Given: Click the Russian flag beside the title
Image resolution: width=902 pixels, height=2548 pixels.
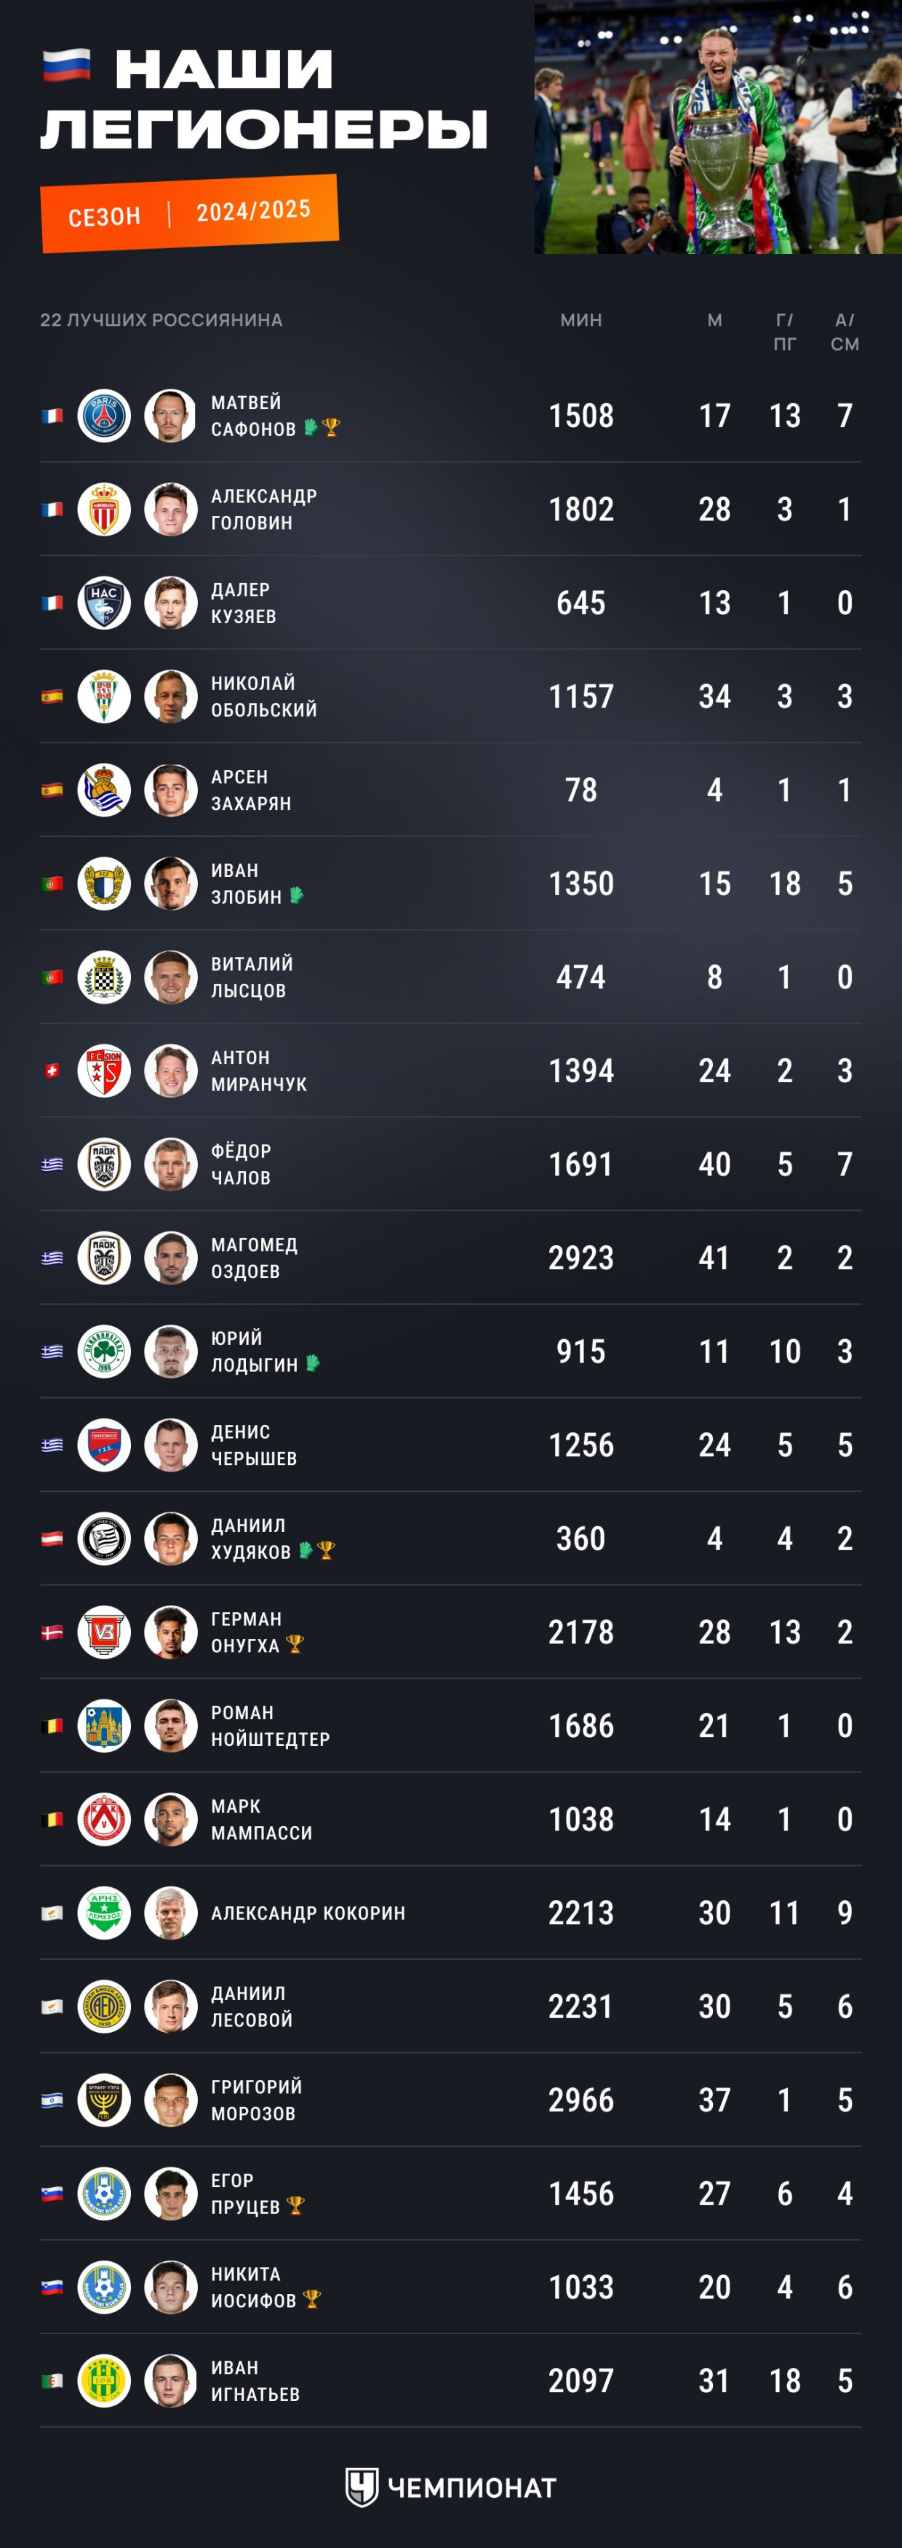Looking at the screenshot, I should point(66,66).
